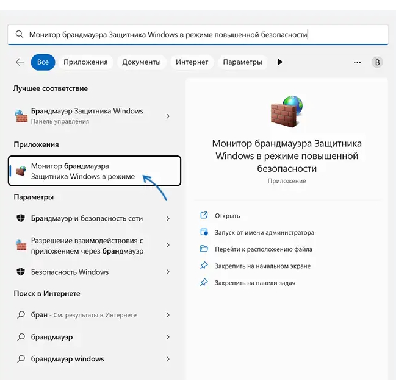
Task: Click the Открыть icon
Action: coord(204,215)
